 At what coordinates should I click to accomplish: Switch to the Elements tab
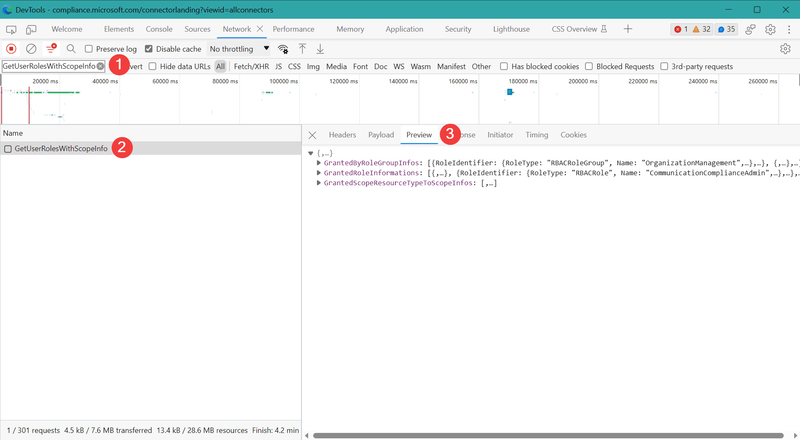tap(119, 29)
